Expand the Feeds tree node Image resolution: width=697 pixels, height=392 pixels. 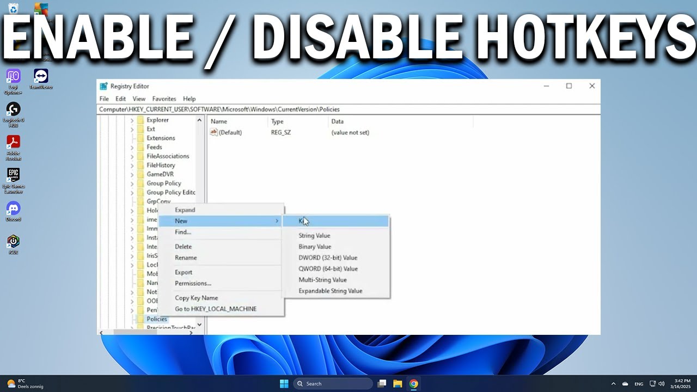tap(132, 147)
